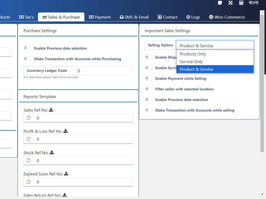Open the Logs tab

193,17
